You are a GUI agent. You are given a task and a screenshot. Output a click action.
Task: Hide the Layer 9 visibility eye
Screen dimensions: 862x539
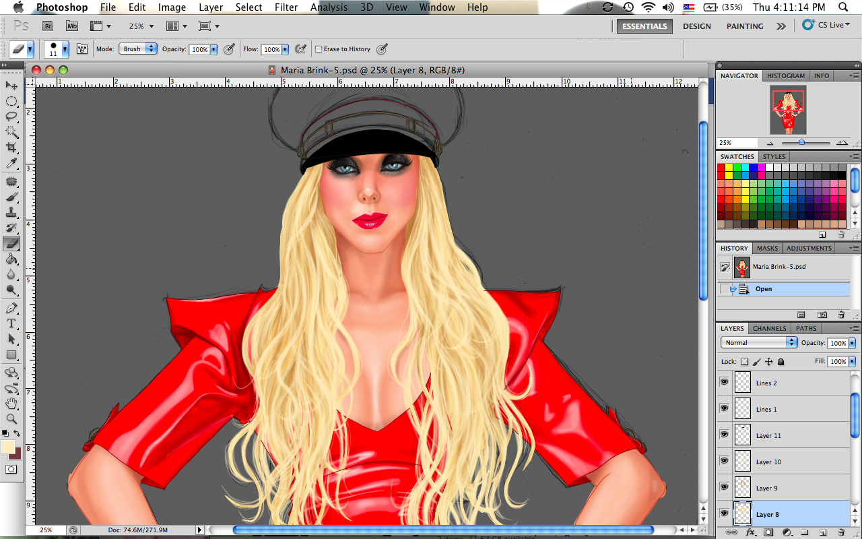point(724,488)
